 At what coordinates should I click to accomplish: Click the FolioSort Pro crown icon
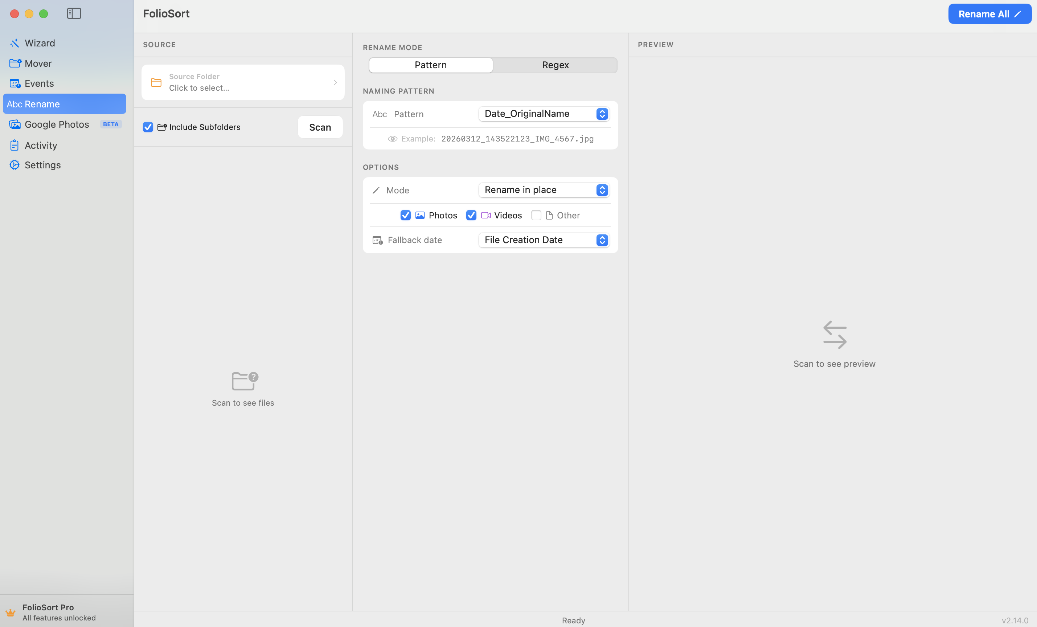coord(11,612)
